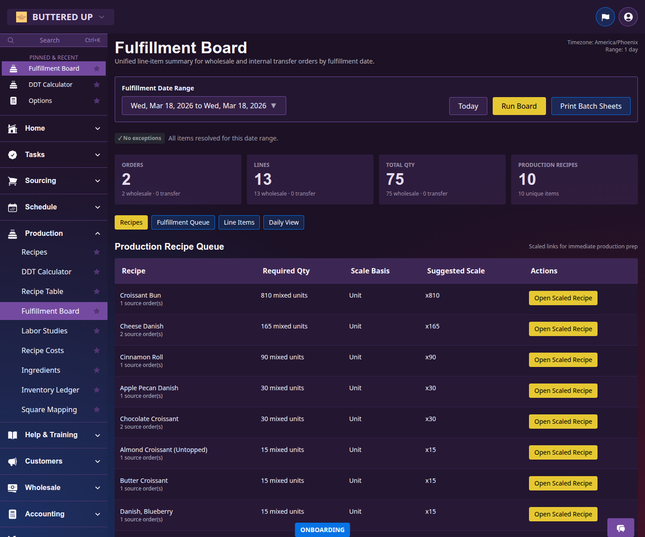645x537 pixels.
Task: Expand the BUTTERED UP workspace dropdown
Action: click(x=60, y=17)
